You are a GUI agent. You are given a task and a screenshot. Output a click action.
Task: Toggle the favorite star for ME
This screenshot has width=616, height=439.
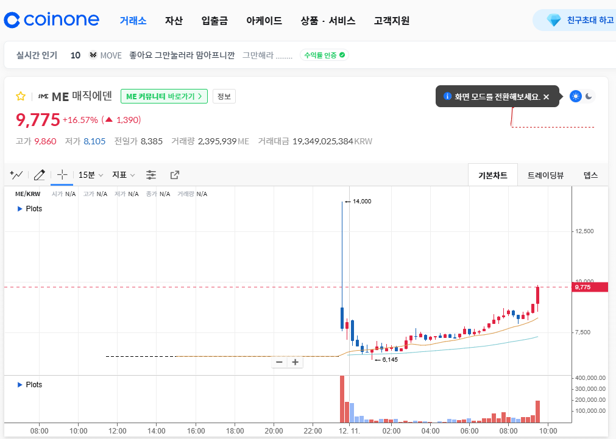tap(21, 96)
